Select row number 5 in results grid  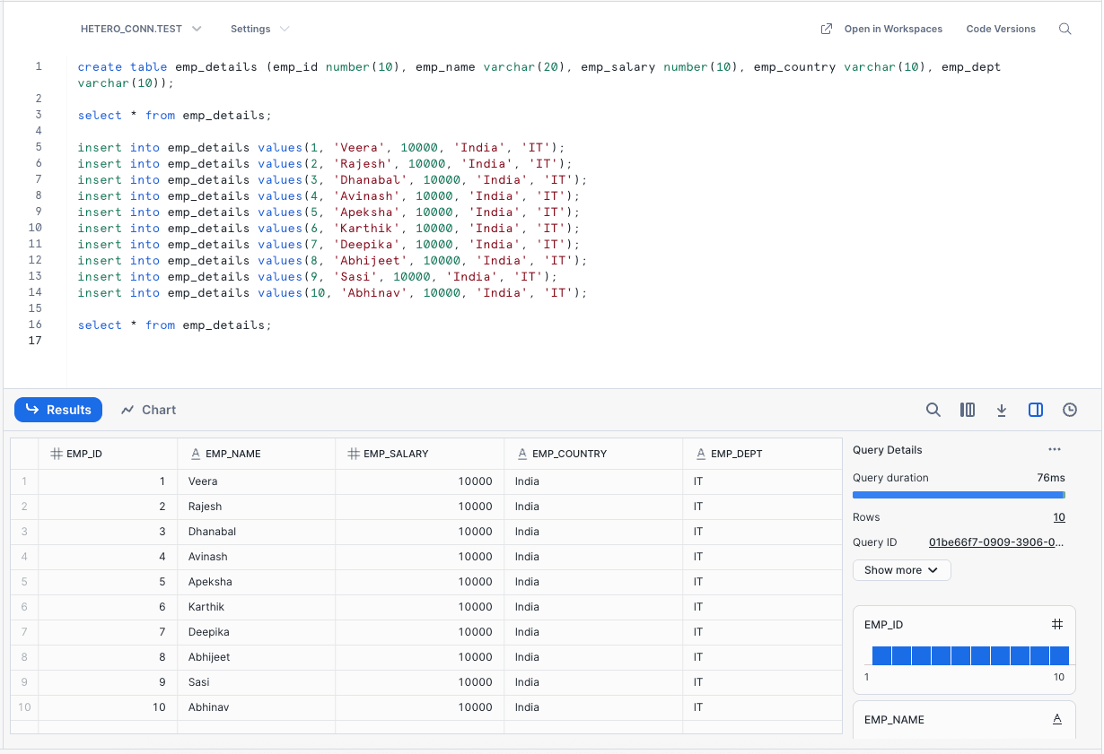pos(24,582)
